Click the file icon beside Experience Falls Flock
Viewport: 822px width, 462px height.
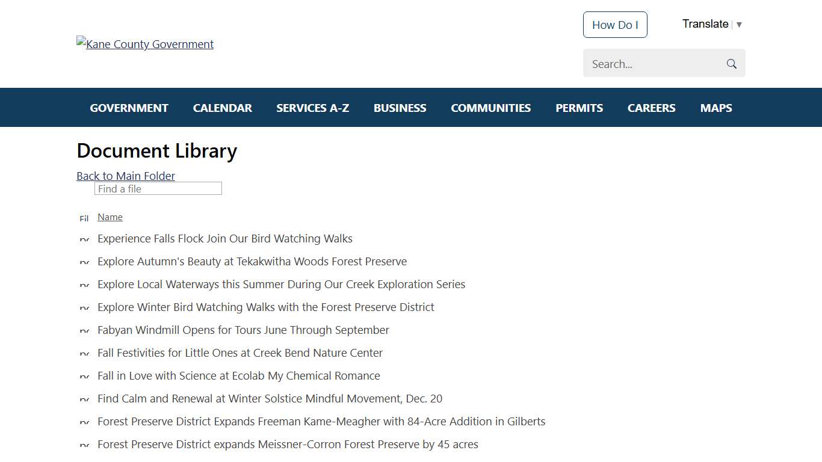coord(84,239)
